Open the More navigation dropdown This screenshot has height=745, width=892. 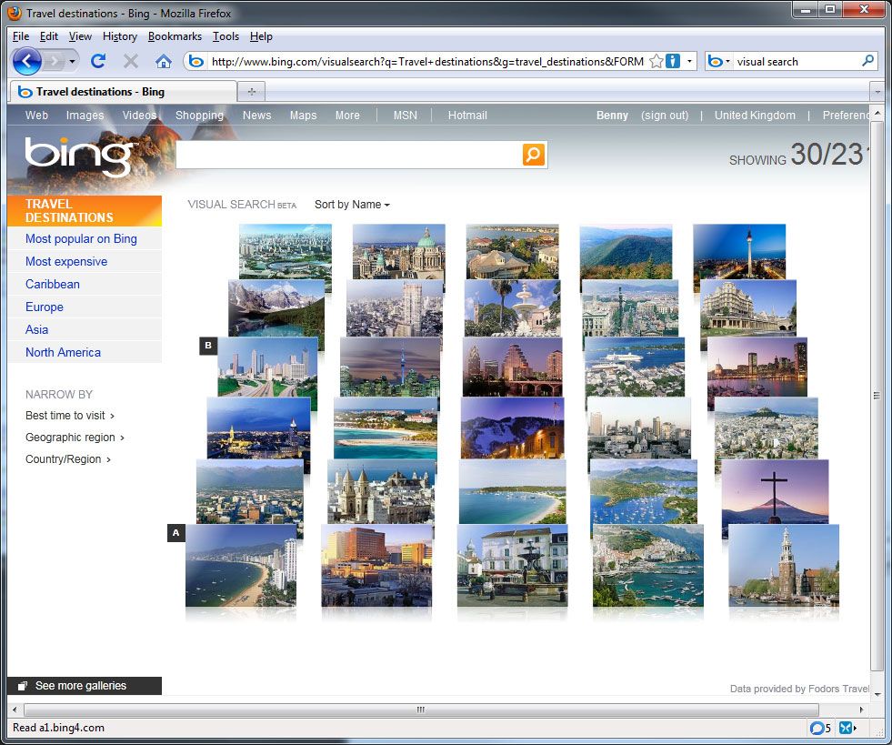coord(348,116)
